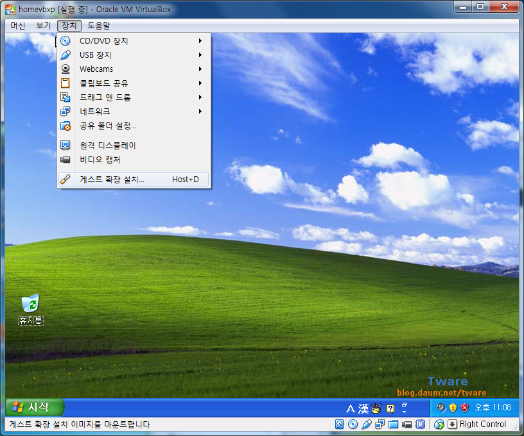524x436 pixels.
Task: Click the IME A language mode indicator
Action: coord(350,408)
